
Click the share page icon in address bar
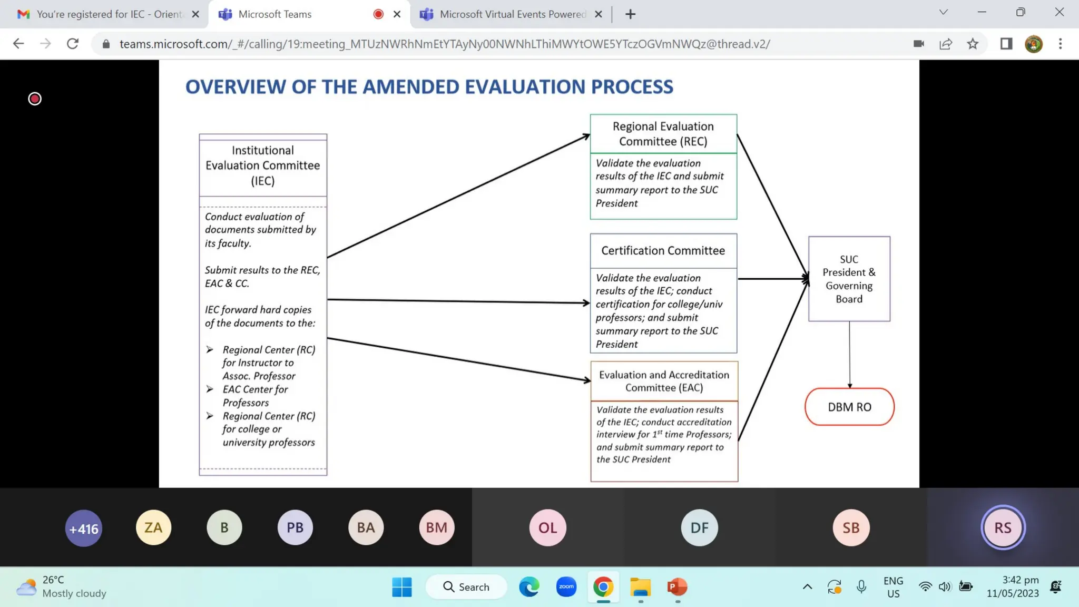click(x=946, y=44)
